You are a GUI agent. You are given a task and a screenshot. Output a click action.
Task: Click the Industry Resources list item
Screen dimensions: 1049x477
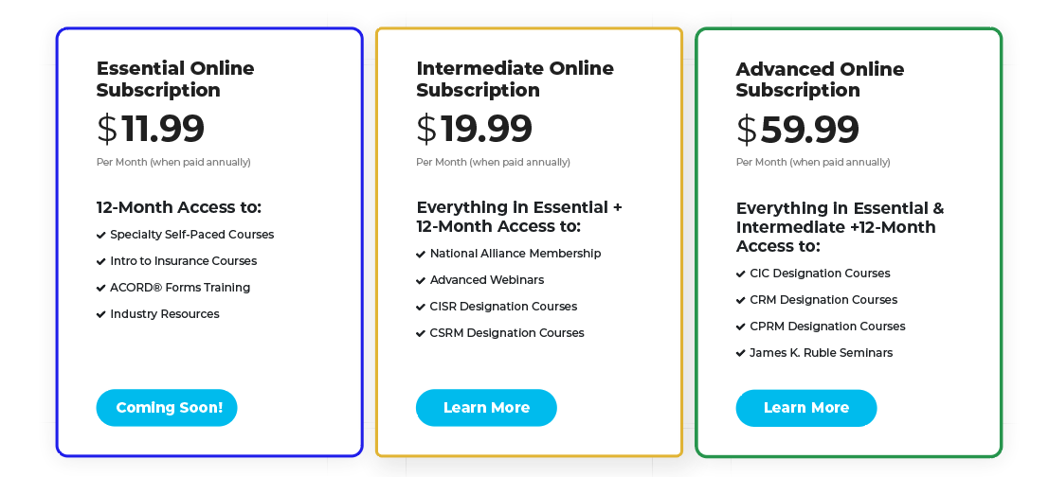[x=164, y=314]
